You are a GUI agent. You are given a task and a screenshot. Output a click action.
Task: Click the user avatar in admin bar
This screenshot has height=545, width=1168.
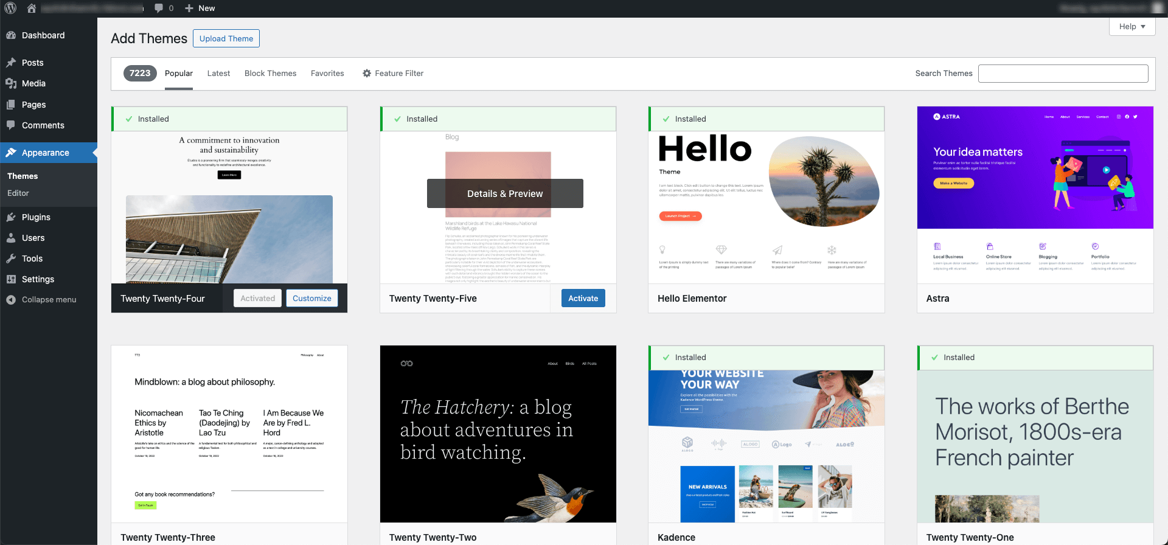(1157, 9)
